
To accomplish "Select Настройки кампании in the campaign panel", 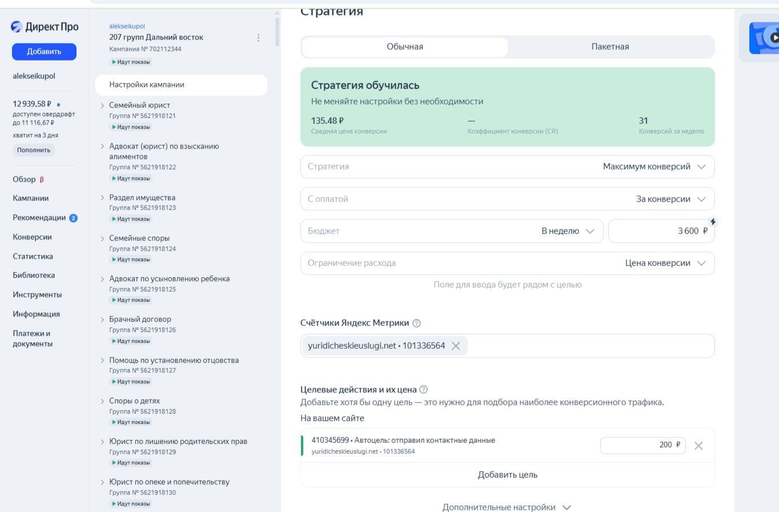I will click(x=180, y=84).
